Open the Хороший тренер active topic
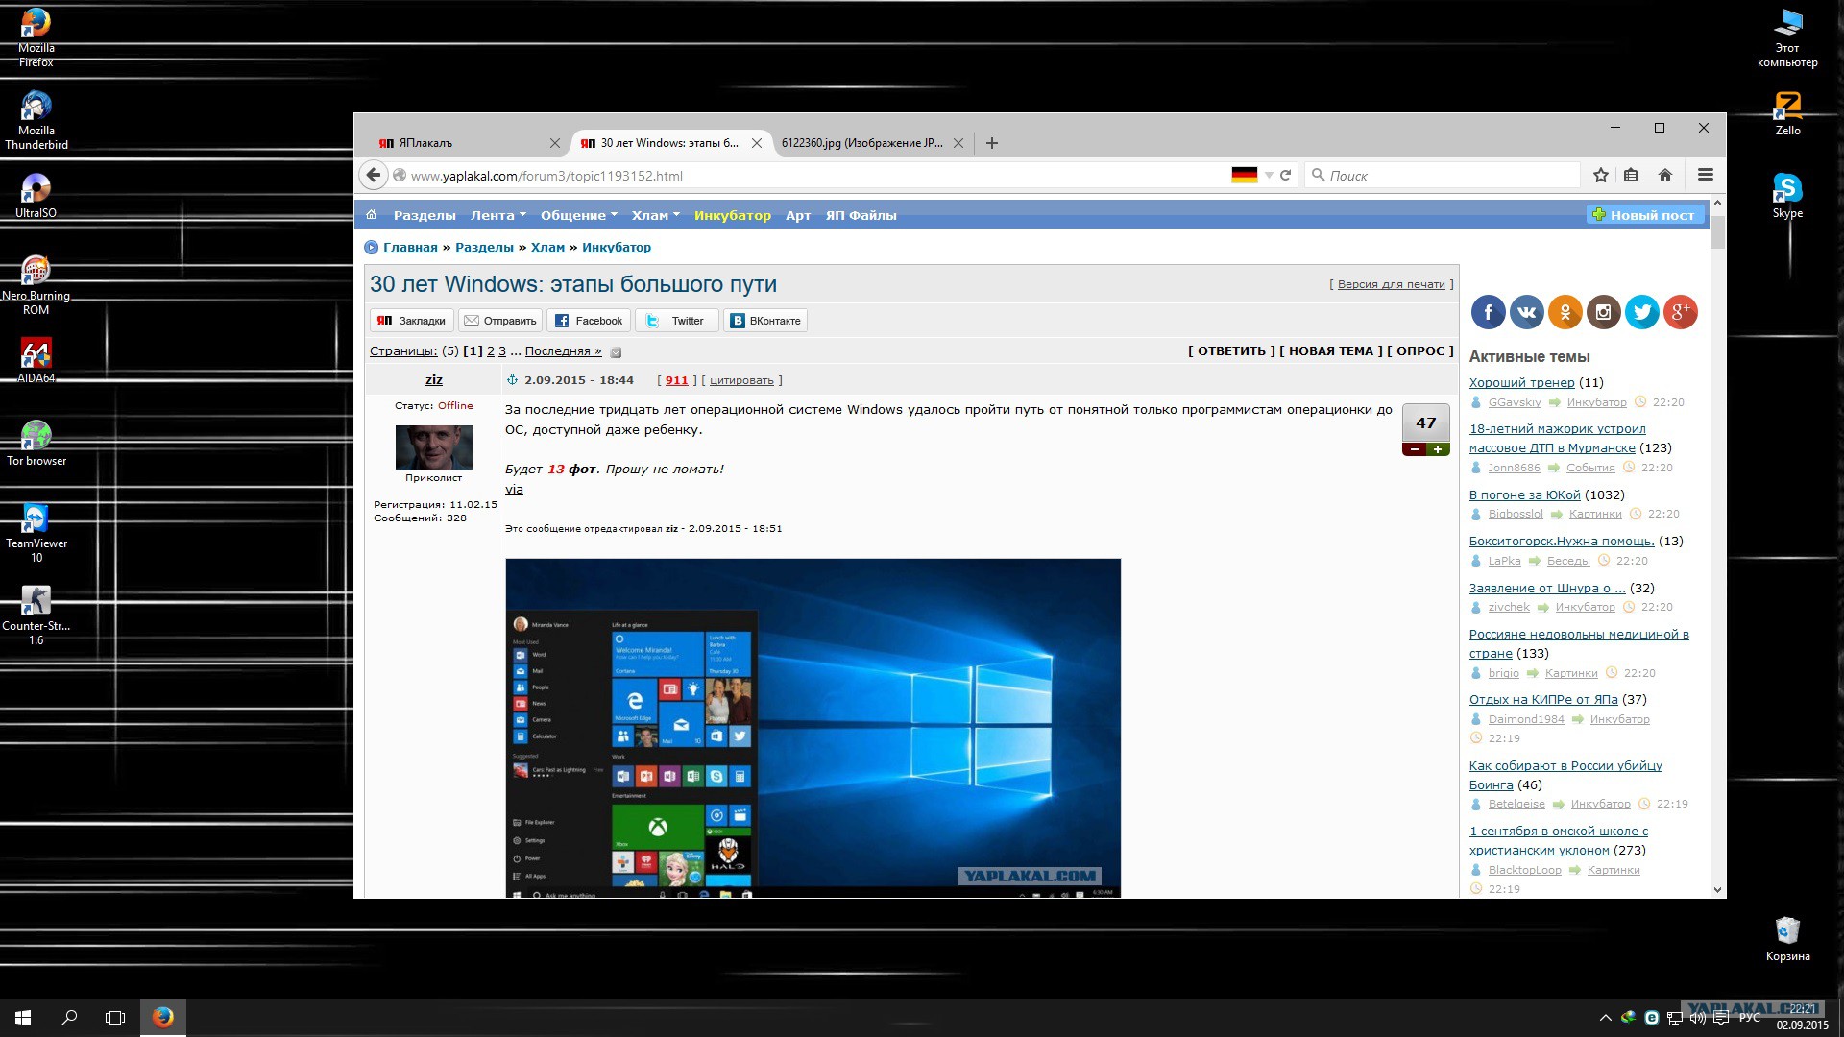Screen dimensions: 1844x1037 click(1522, 382)
